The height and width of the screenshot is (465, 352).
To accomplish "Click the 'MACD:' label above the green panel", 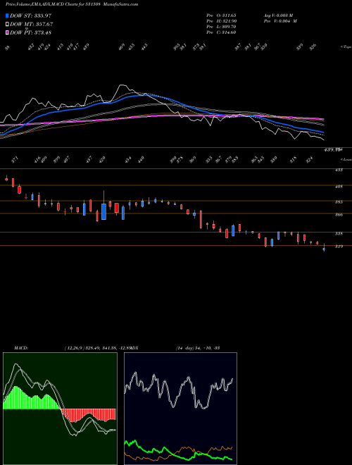I will pyautogui.click(x=21, y=348).
